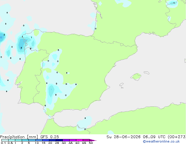
Task: Pick the magenta swatch between 40 and 45
Action: tap(80, 140)
